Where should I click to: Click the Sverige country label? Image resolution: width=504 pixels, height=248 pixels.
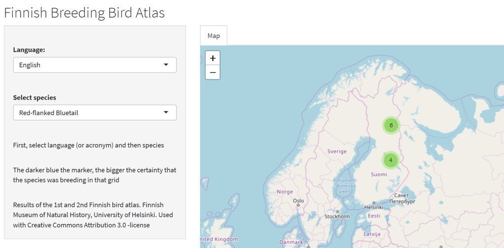pyautogui.click(x=337, y=152)
